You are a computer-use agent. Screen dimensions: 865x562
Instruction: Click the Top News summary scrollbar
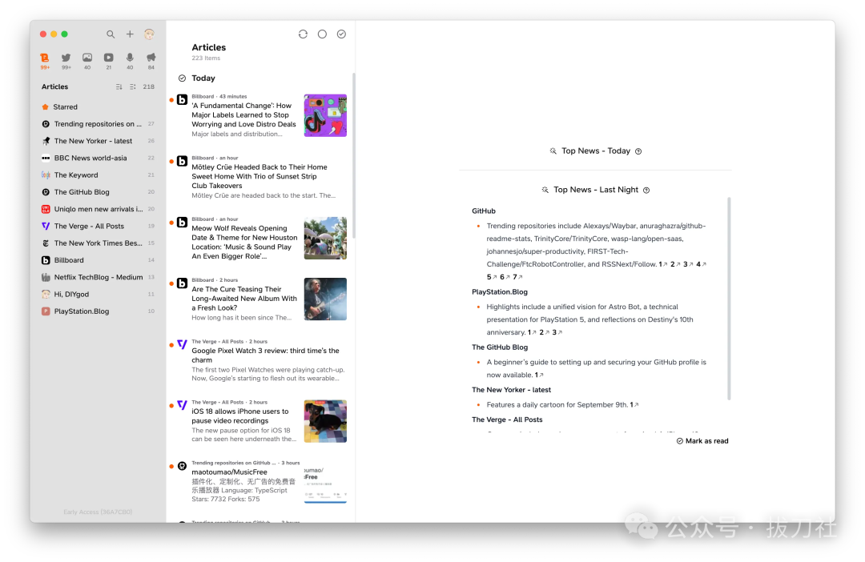coord(729,299)
